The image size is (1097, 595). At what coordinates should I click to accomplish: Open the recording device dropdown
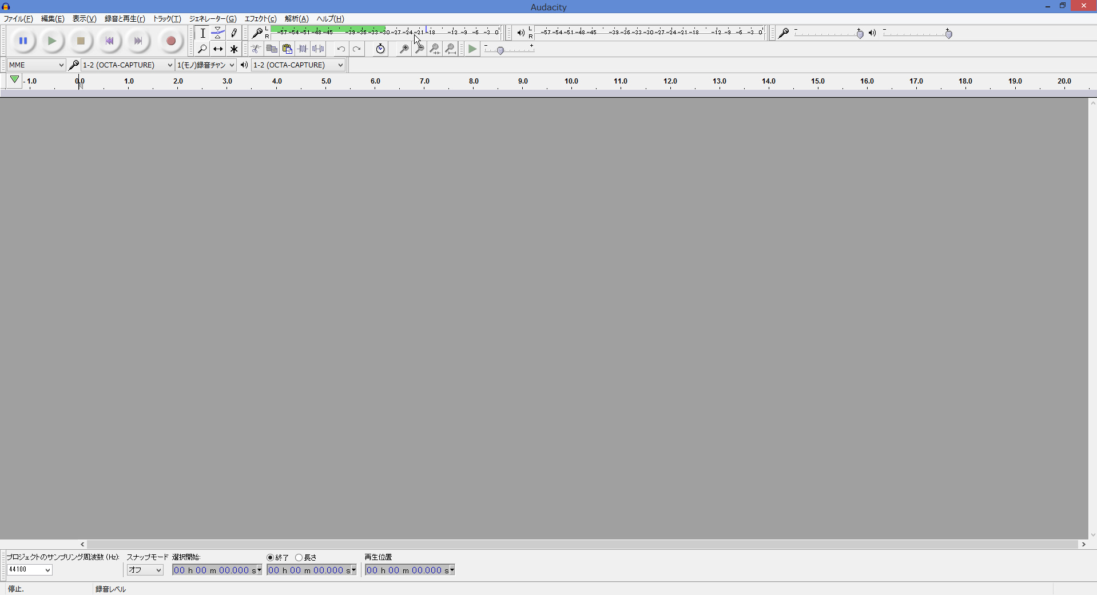(x=127, y=65)
